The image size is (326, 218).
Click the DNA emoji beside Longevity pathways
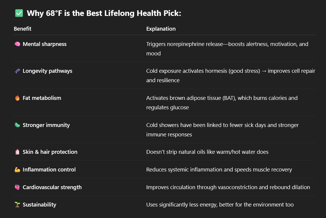pyautogui.click(x=17, y=71)
